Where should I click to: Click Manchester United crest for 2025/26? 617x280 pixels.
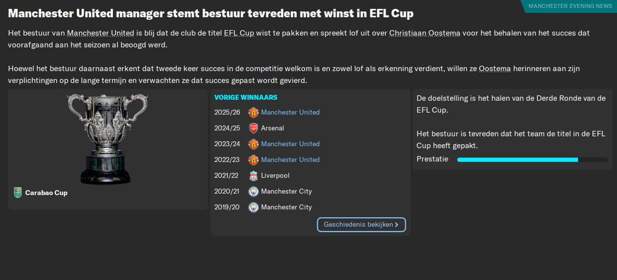pyautogui.click(x=253, y=112)
